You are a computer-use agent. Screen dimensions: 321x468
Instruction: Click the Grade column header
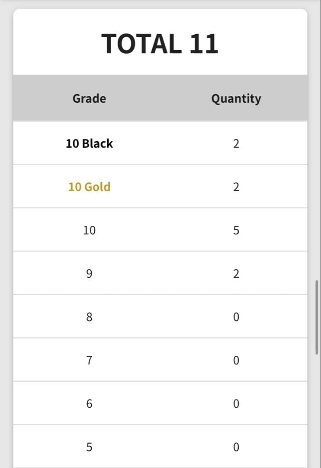(x=89, y=99)
